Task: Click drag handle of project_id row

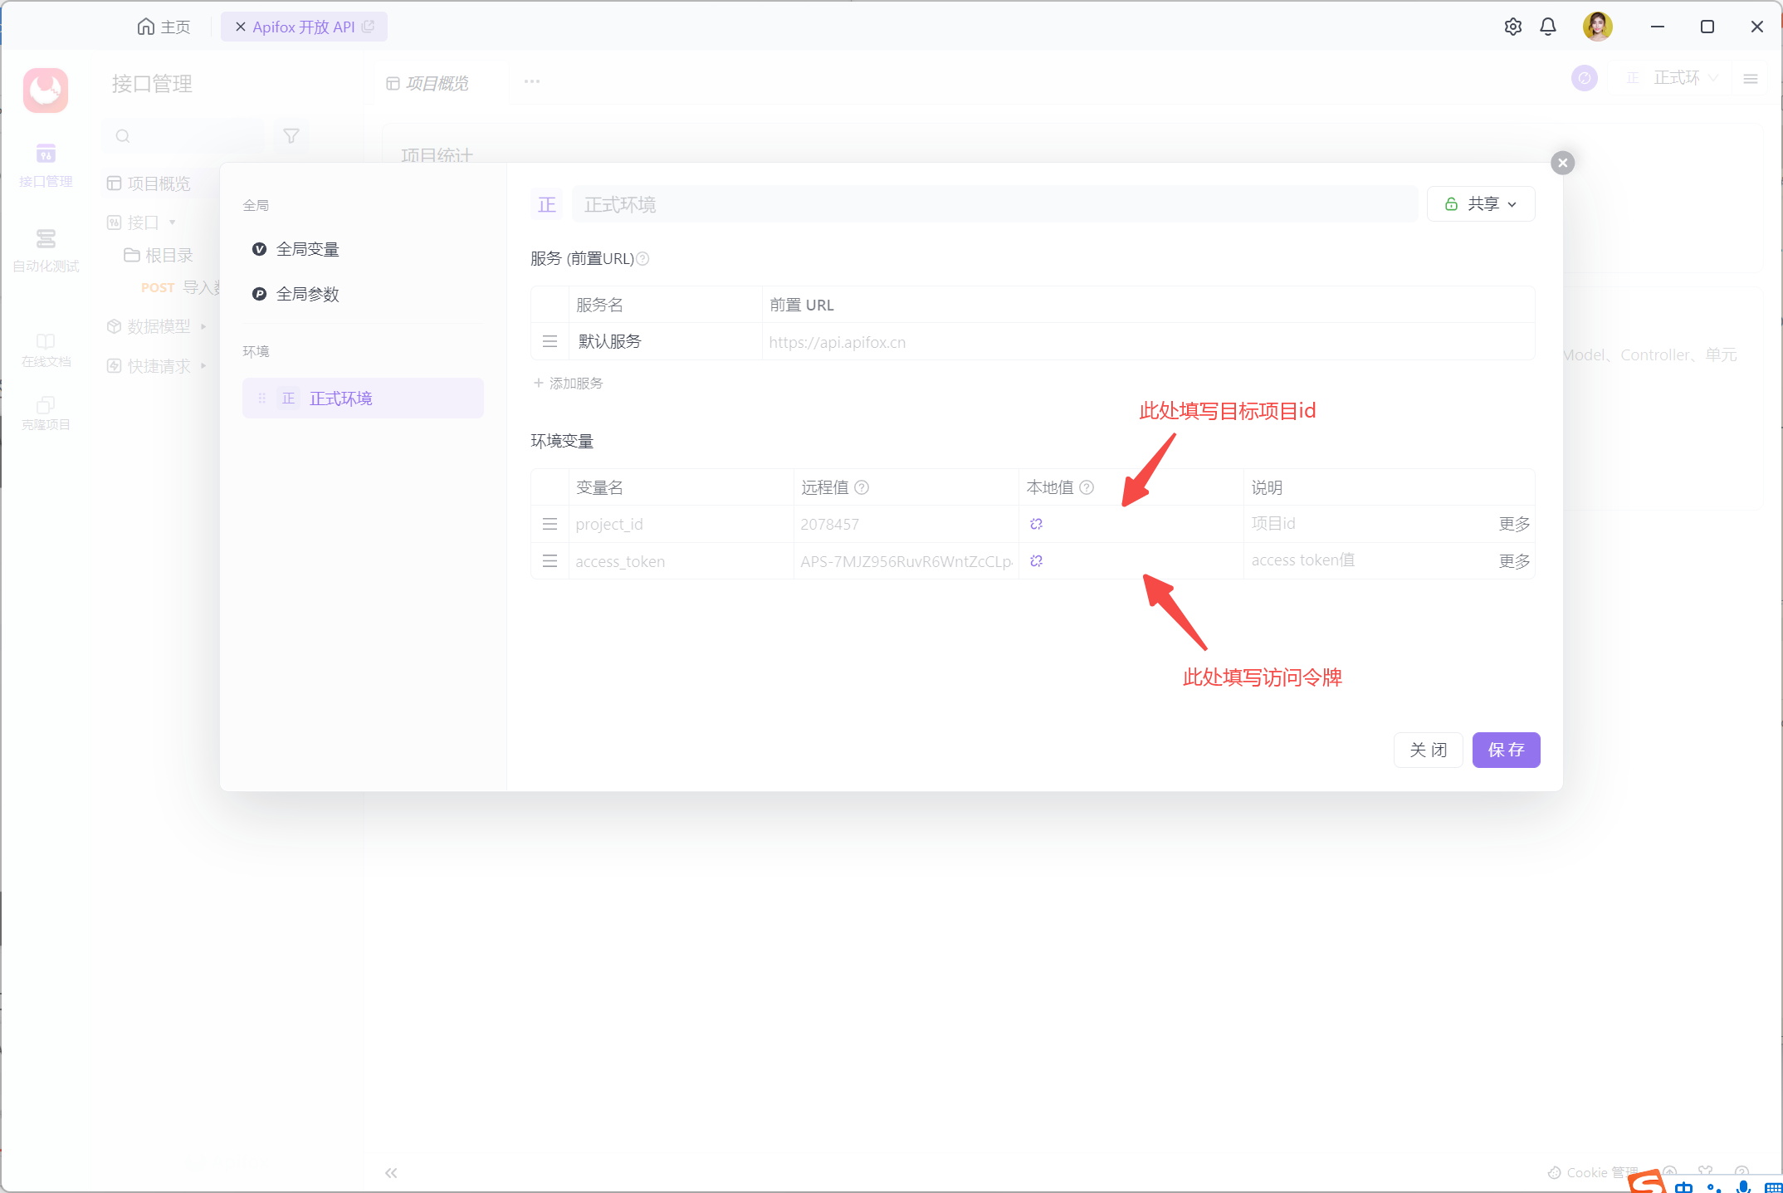Action: [550, 524]
